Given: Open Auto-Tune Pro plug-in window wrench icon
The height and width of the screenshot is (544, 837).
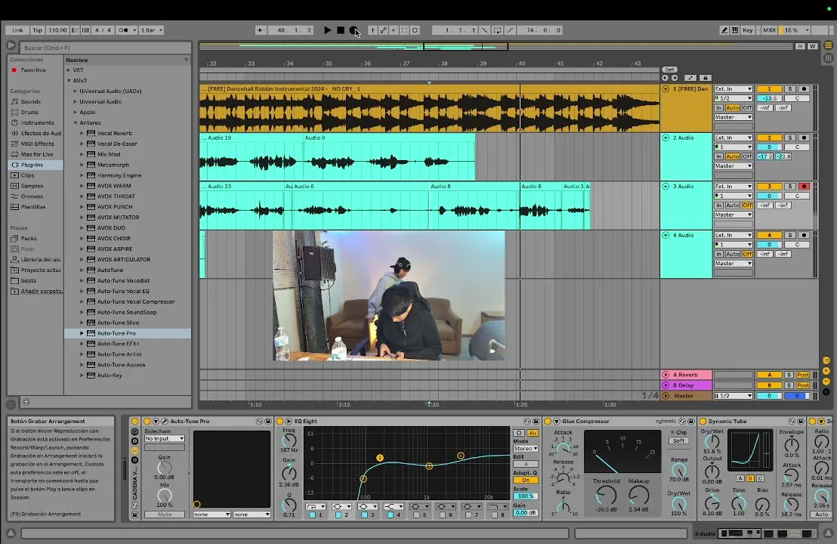Looking at the screenshot, I should (165, 421).
